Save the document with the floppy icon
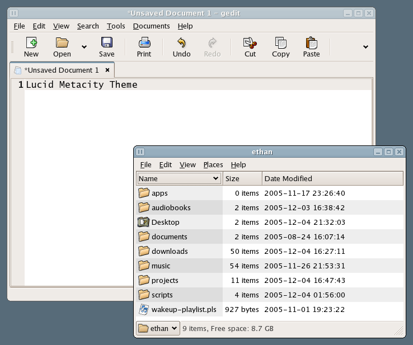 tap(107, 42)
